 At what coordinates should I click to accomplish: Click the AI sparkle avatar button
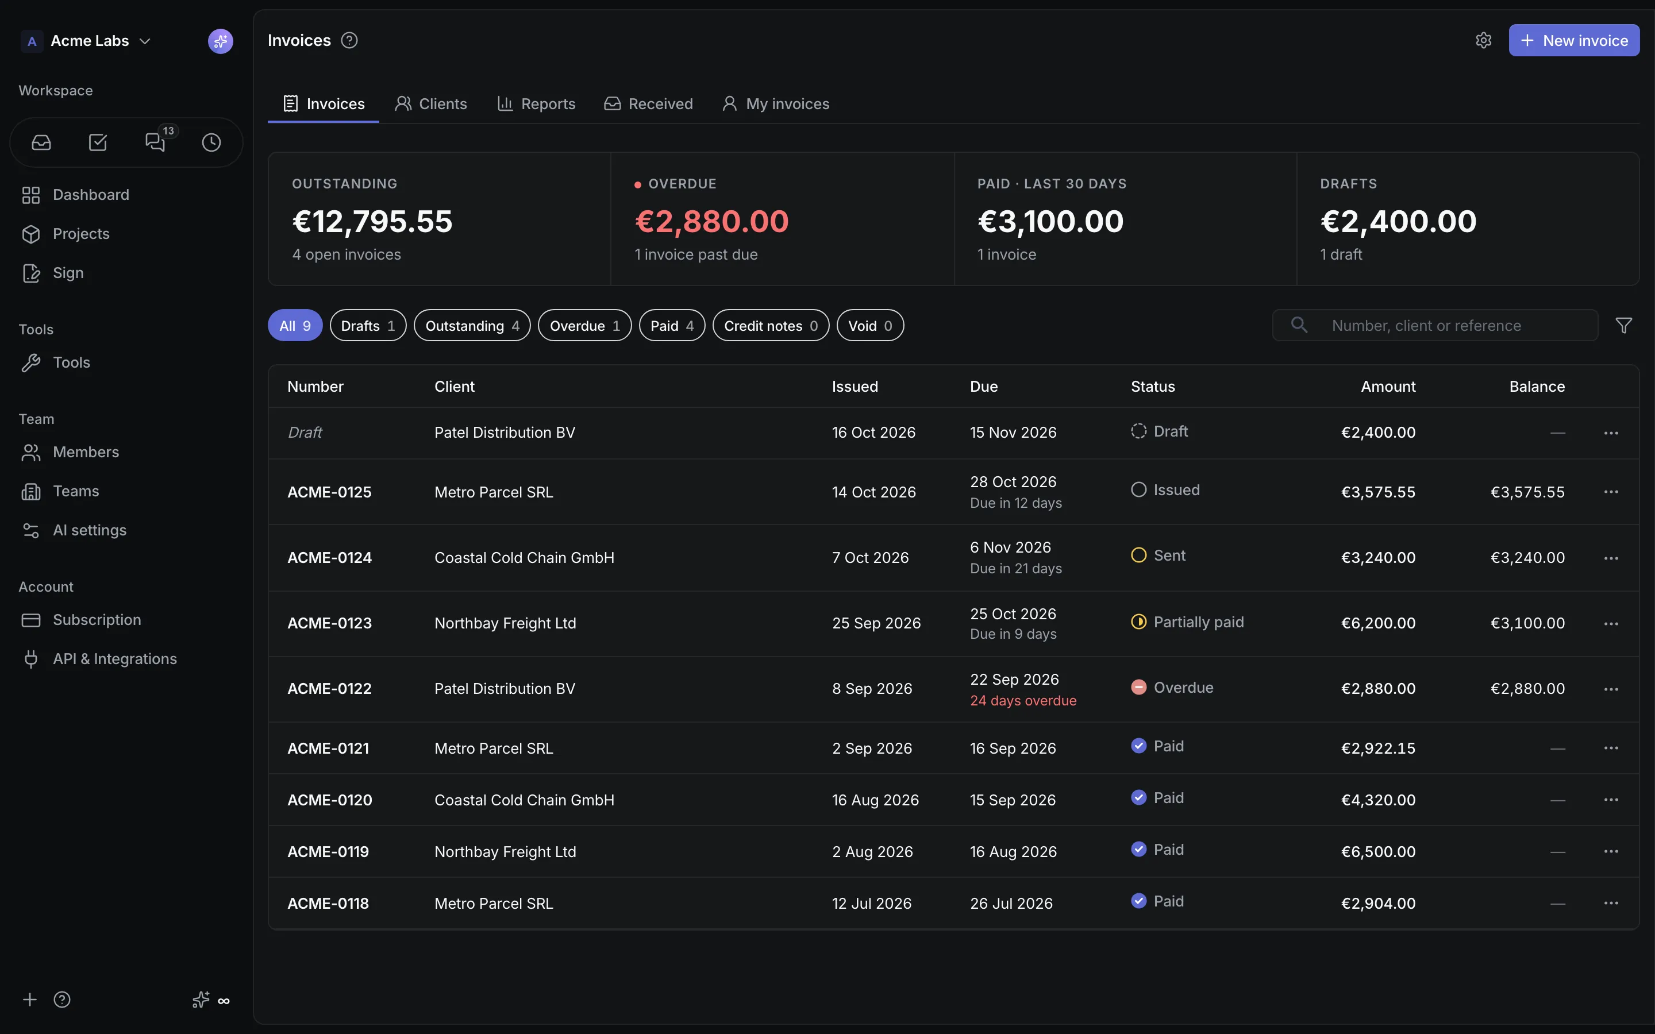tap(220, 41)
